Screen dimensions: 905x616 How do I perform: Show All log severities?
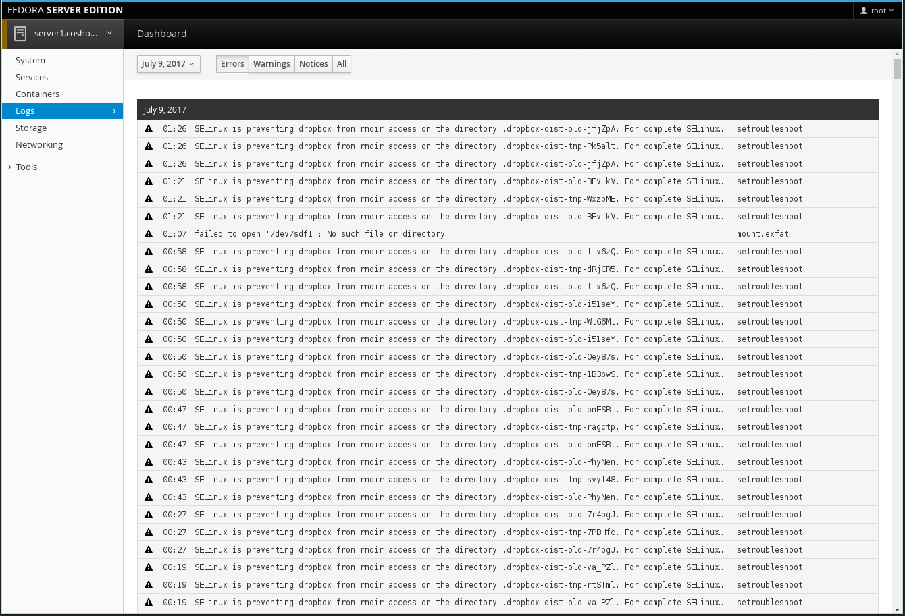coord(342,64)
